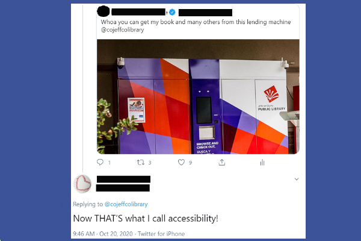Click the reply text 'Now THAT'S what I call accessibility!'
This screenshot has height=241, width=361.
click(146, 218)
